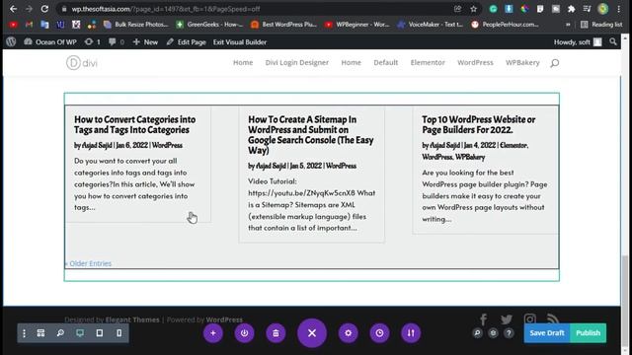The image size is (632, 355).
Task: Open the New menu in admin bar
Action: [x=145, y=41]
